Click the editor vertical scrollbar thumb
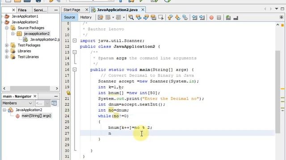 pyautogui.click(x=278, y=92)
